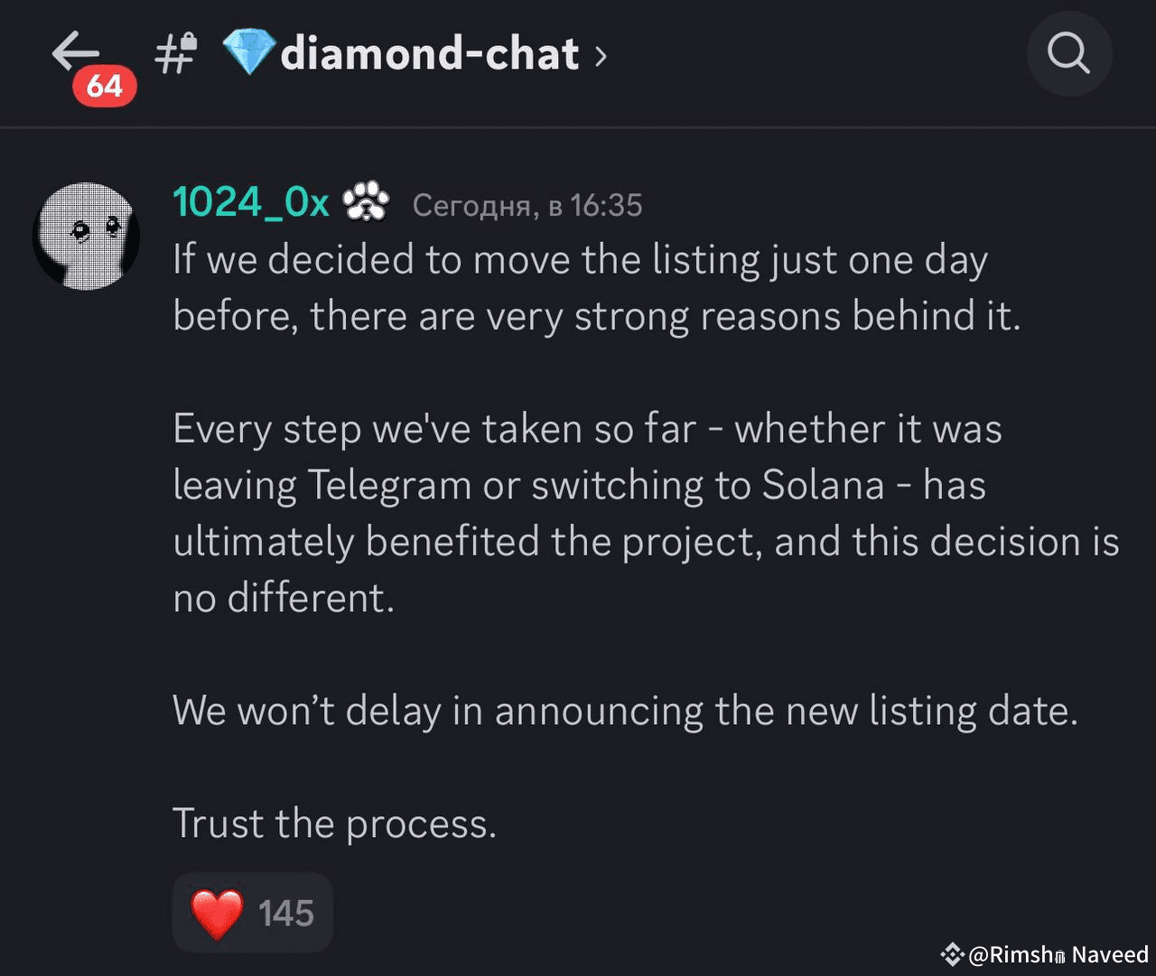Tap the paw badge beside 1024_0x
The width and height of the screenshot is (1156, 976).
pos(366,201)
